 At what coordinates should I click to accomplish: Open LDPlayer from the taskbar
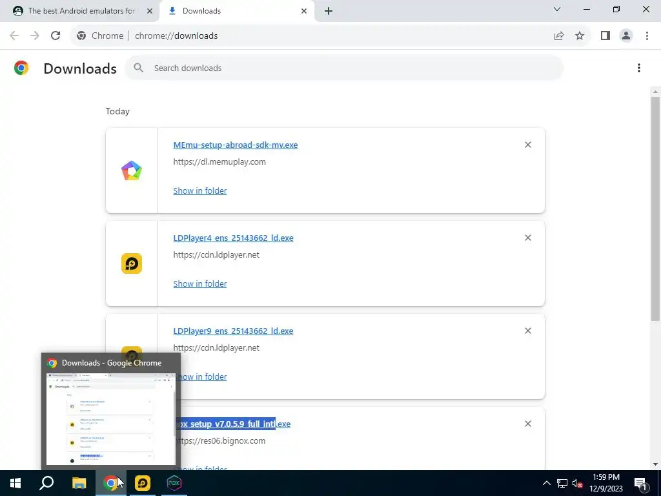143,483
